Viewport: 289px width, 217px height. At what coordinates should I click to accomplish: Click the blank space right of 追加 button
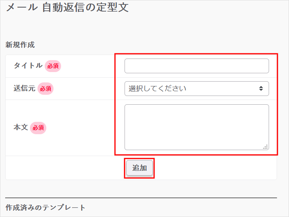(216, 168)
